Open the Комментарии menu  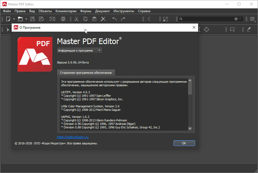pos(66,11)
